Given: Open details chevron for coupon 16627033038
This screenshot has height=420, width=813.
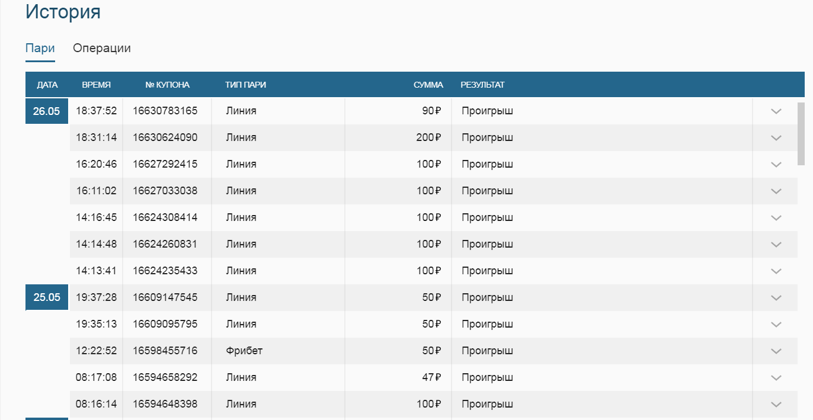Looking at the screenshot, I should pyautogui.click(x=776, y=191).
